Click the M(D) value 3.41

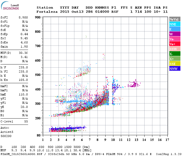coord(24,57)
